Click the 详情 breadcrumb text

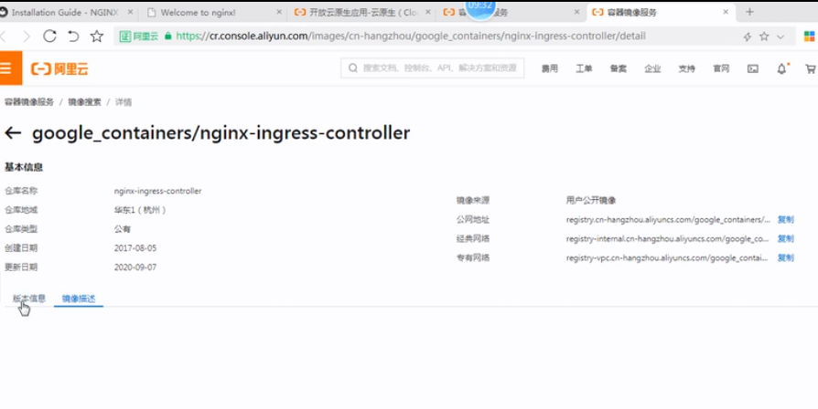click(x=124, y=102)
